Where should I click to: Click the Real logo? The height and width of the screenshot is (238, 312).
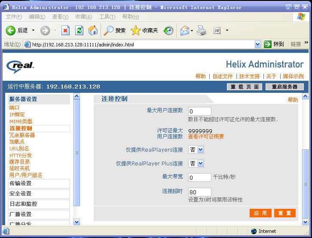click(x=20, y=67)
